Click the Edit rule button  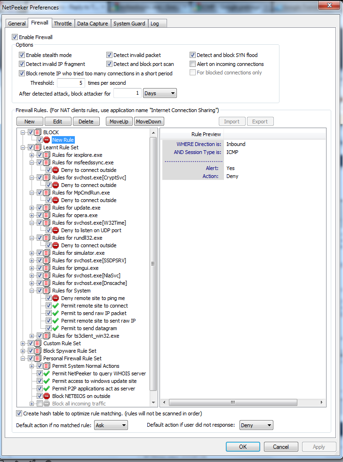click(58, 122)
